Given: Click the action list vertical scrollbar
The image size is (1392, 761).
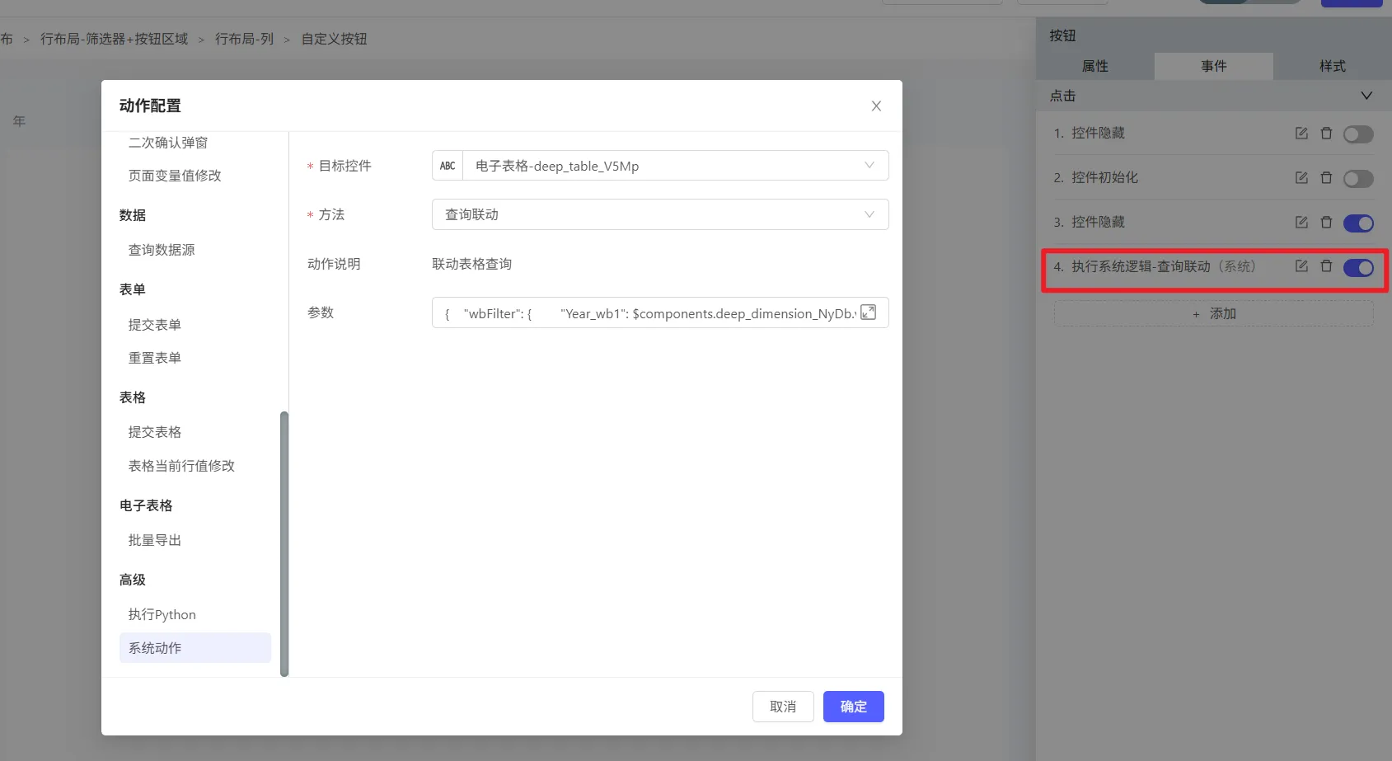Looking at the screenshot, I should pyautogui.click(x=284, y=544).
